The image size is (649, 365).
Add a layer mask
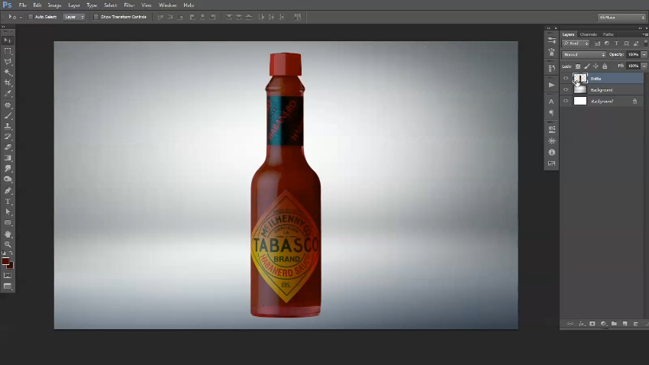592,324
